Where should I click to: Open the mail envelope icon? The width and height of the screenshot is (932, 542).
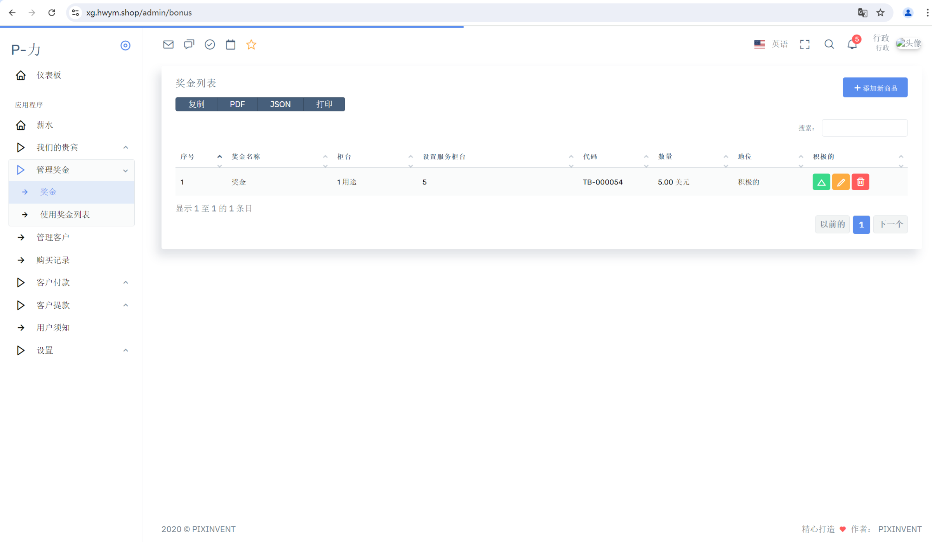[168, 45]
